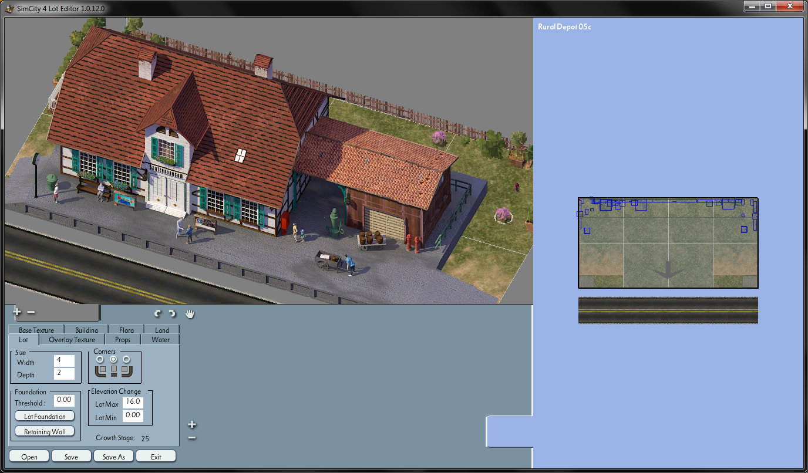Click the minus icon below the rotate arrows
The height and width of the screenshot is (473, 808).
(192, 438)
